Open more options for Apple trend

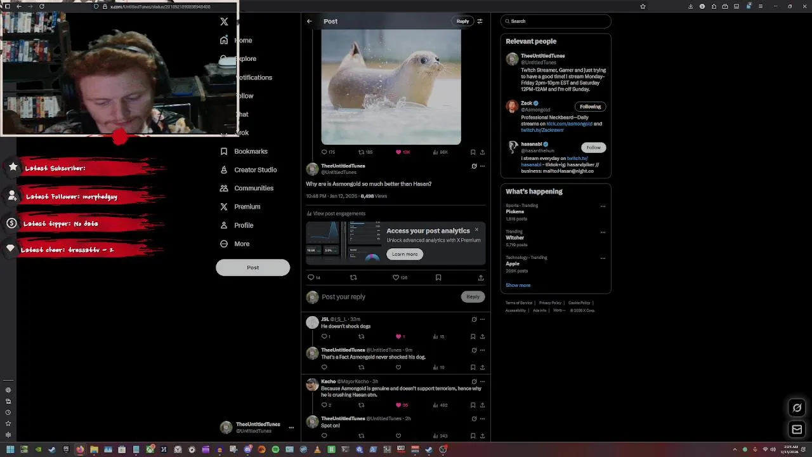pos(603,258)
